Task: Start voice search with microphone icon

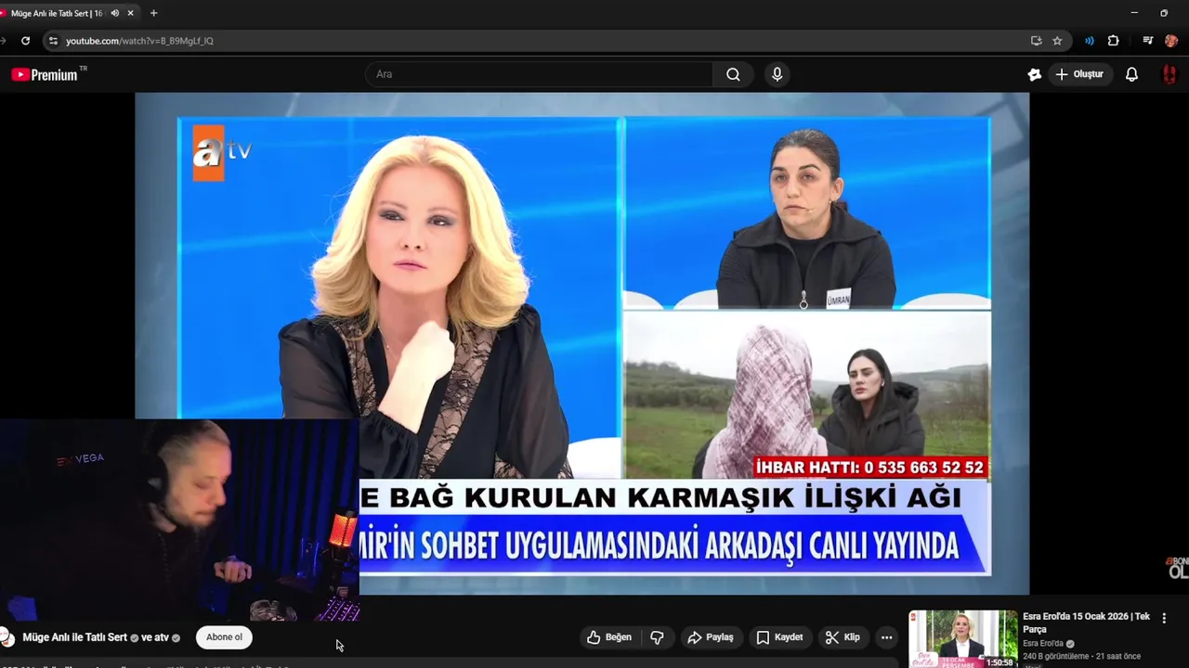Action: [777, 74]
